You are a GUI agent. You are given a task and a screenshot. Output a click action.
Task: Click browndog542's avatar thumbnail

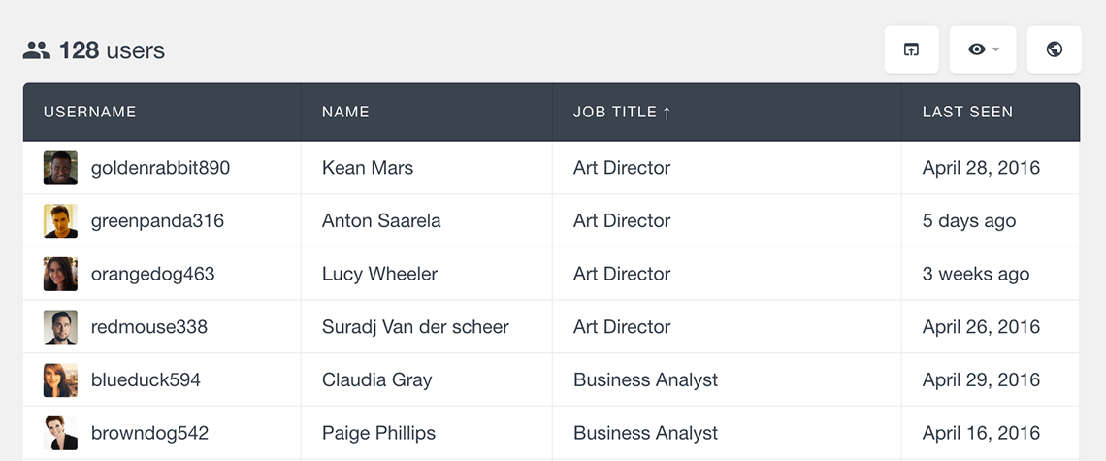pyautogui.click(x=61, y=433)
